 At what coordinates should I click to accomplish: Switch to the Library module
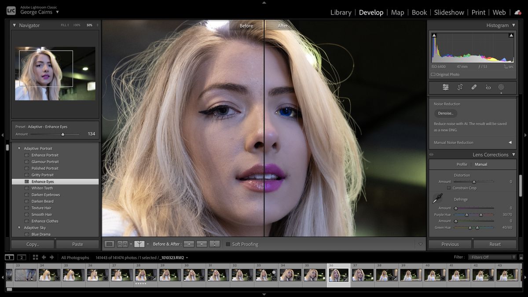tap(341, 12)
